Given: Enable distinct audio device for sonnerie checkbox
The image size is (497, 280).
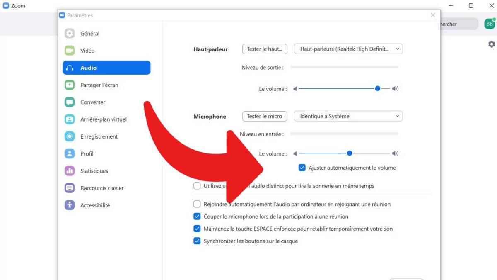Looking at the screenshot, I should click(x=197, y=186).
